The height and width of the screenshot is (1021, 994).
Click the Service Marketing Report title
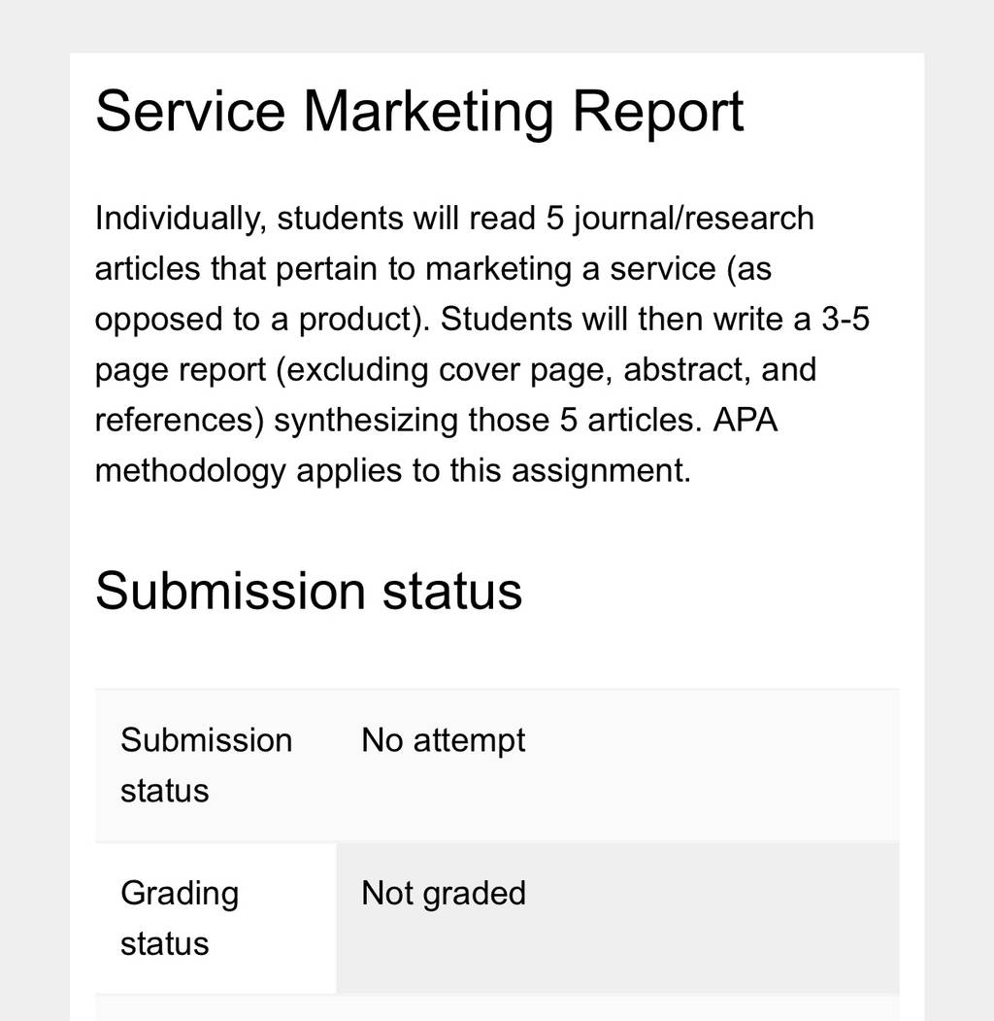tap(419, 112)
